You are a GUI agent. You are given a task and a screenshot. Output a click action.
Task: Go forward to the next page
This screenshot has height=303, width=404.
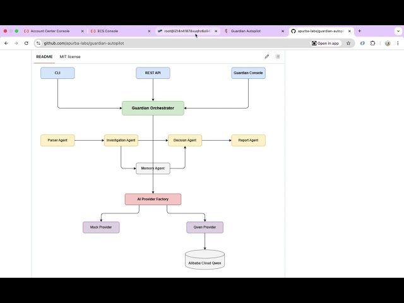[x=16, y=44]
